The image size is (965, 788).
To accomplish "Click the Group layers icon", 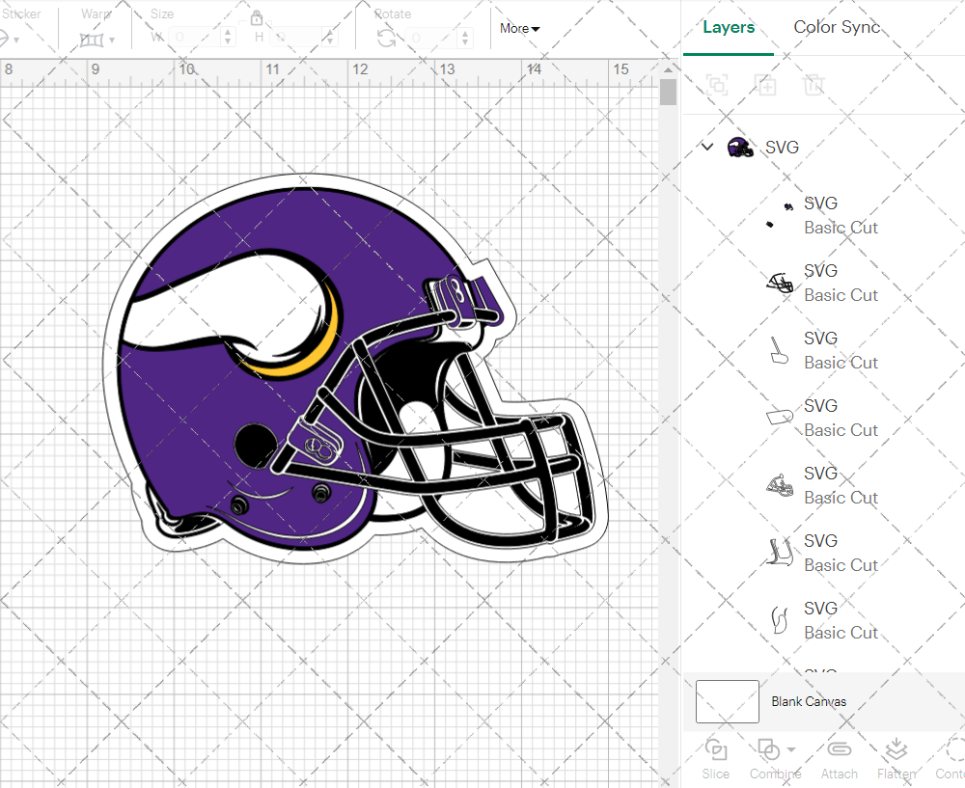I will pyautogui.click(x=717, y=84).
